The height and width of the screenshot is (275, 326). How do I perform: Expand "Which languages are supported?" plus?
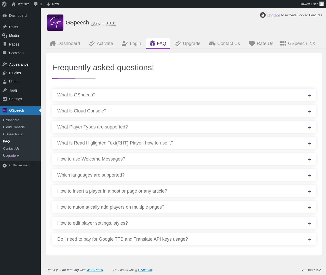pyautogui.click(x=309, y=176)
